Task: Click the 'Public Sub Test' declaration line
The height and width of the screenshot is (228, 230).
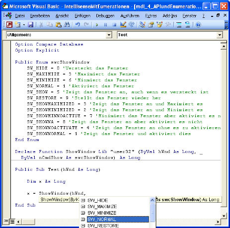Action: [58, 169]
